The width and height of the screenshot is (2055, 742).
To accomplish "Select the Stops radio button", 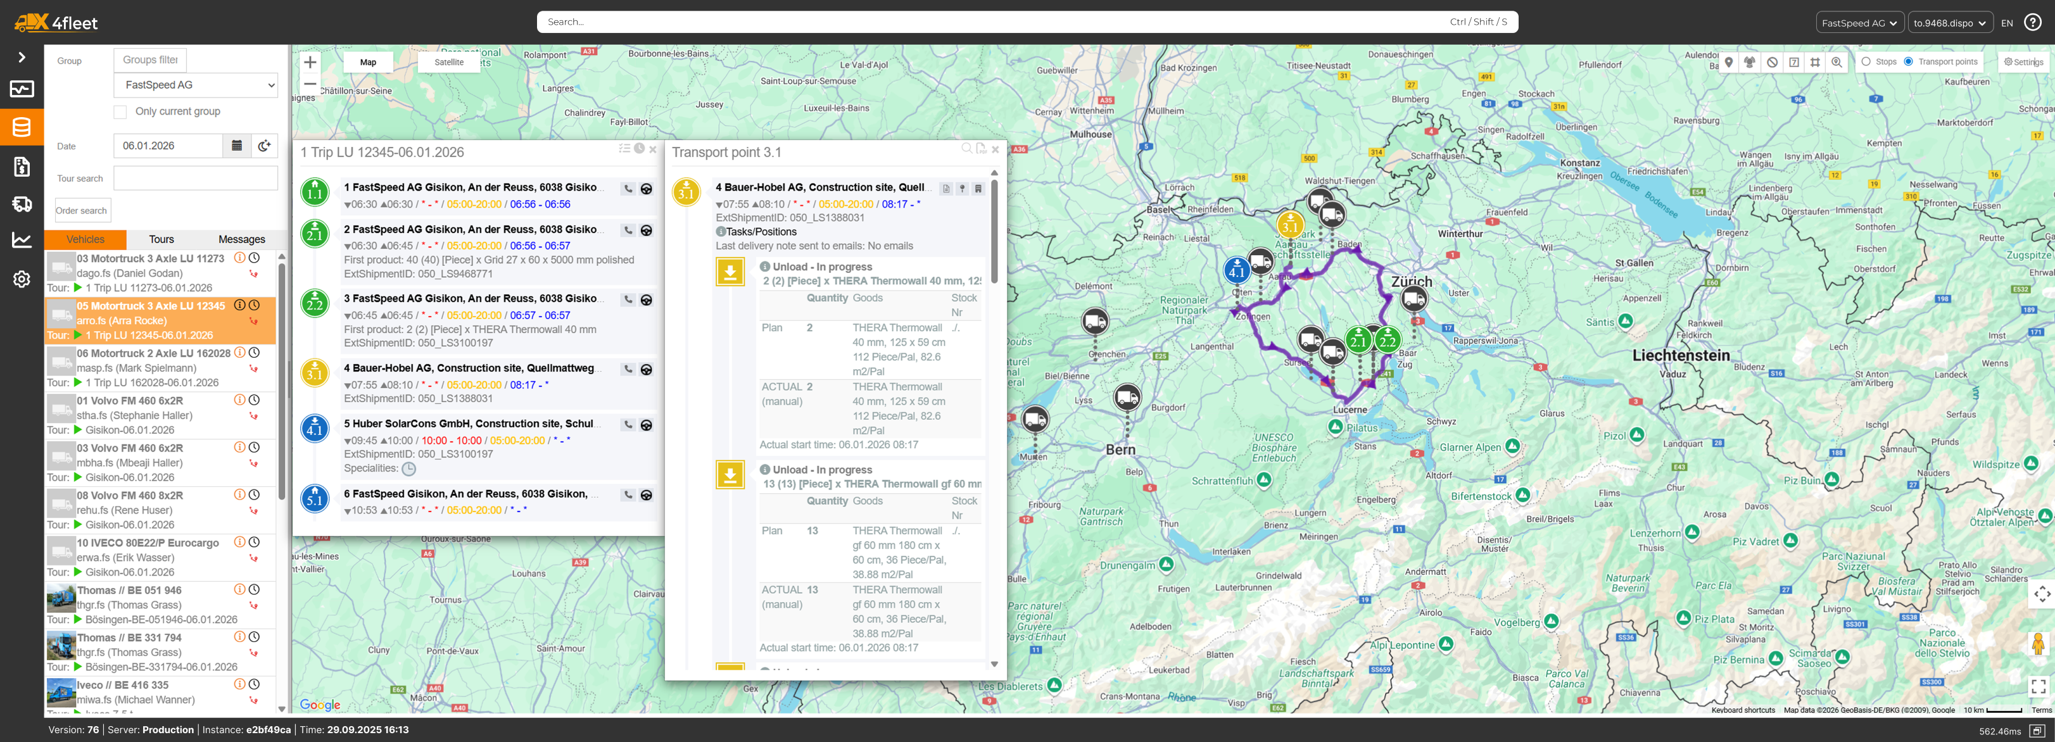I will (x=1866, y=61).
